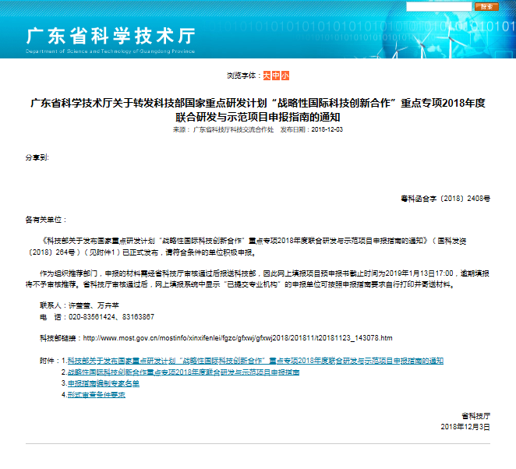Click the orange 搜索 search button
This screenshot has width=516, height=469.
(486, 6)
